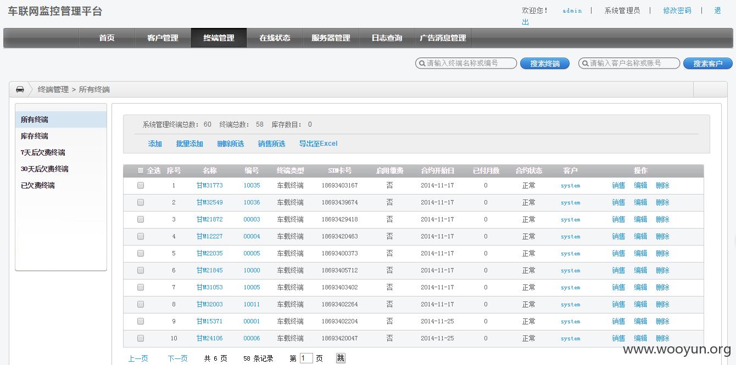Screen dimensions: 736x365
Task: Toggle the 全选 select-all checkbox
Action: point(141,170)
